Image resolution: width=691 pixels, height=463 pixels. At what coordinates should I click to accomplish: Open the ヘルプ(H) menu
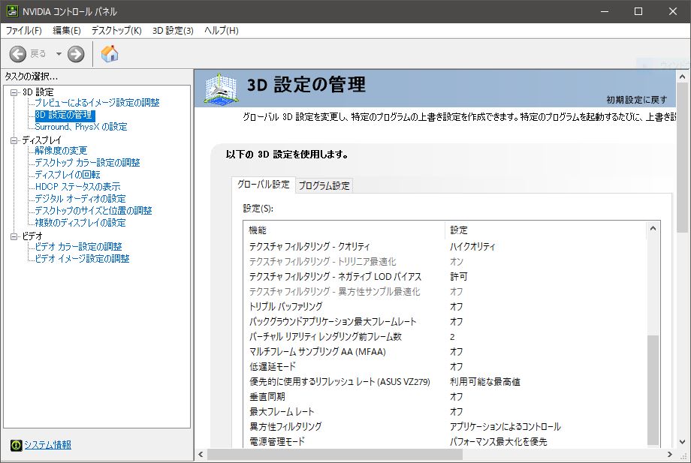tap(222, 30)
